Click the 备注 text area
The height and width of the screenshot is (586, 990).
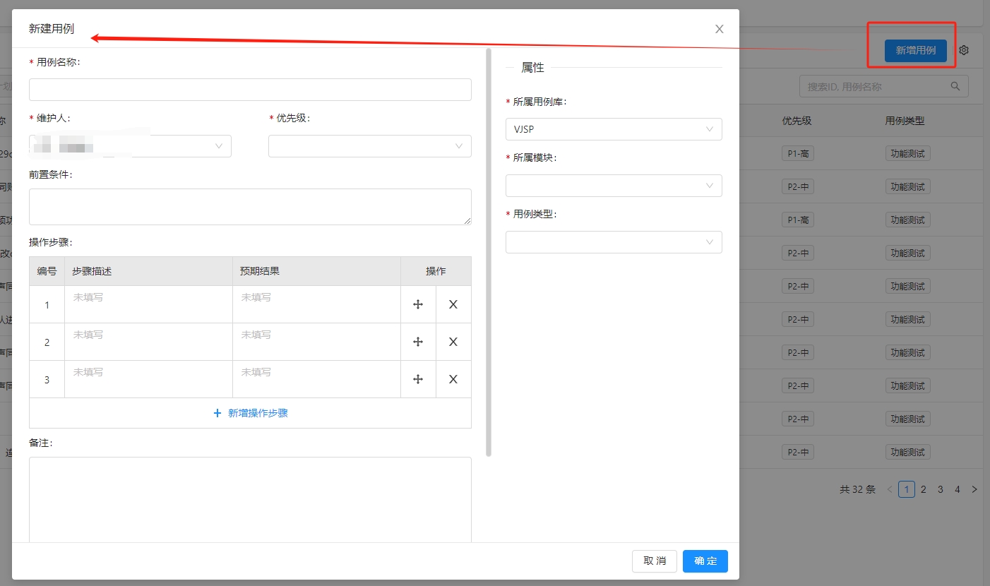tap(250, 500)
